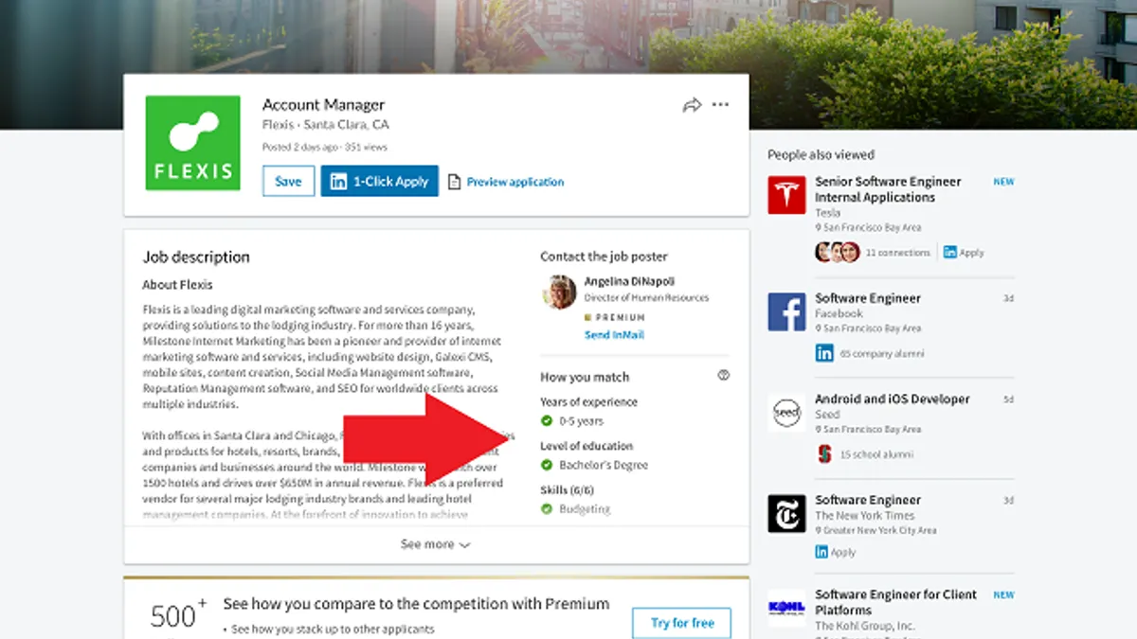This screenshot has height=639, width=1137.
Task: Click Apply on The New York Times row
Action: pyautogui.click(x=835, y=552)
